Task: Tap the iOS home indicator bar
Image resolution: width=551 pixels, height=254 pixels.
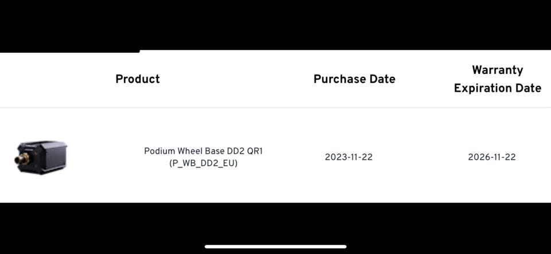Action: [275, 247]
